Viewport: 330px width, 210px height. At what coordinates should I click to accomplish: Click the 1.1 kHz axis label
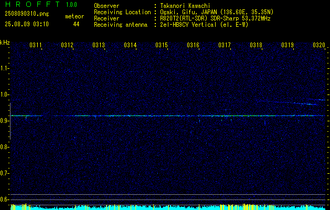(4, 68)
